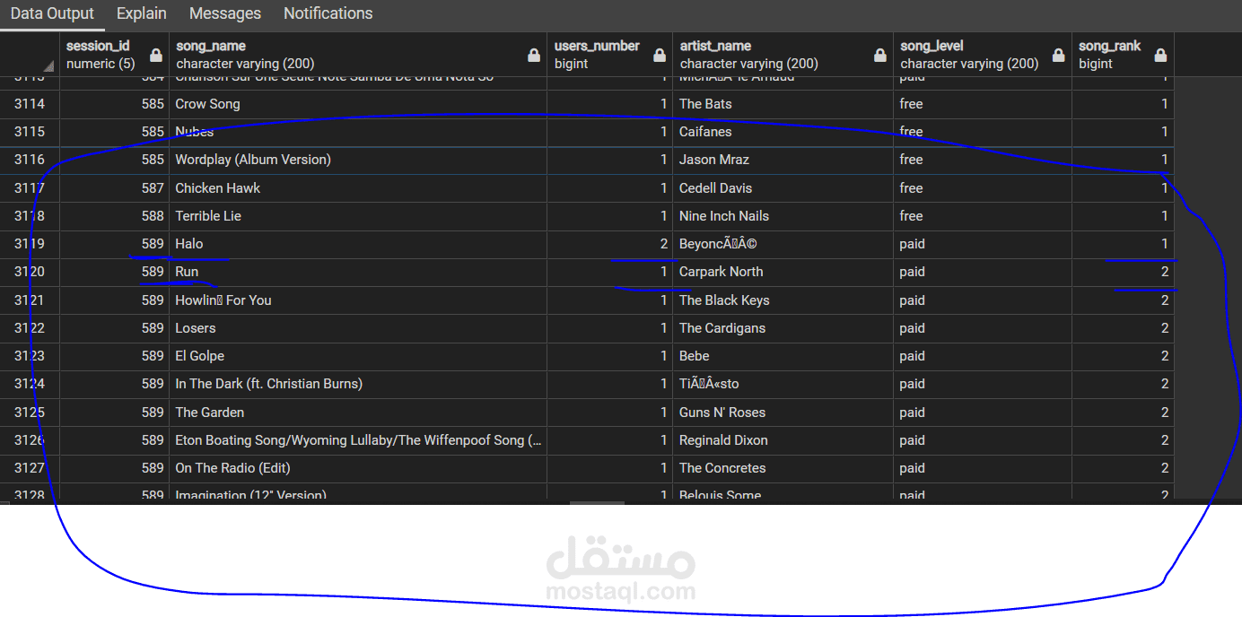This screenshot has width=1242, height=617.
Task: Click the lock icon in song_name column header
Action: click(534, 56)
